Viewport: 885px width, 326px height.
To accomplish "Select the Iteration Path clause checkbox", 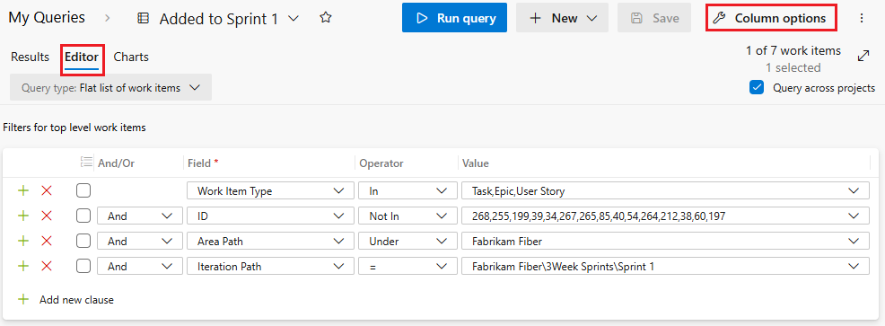I will tap(83, 266).
